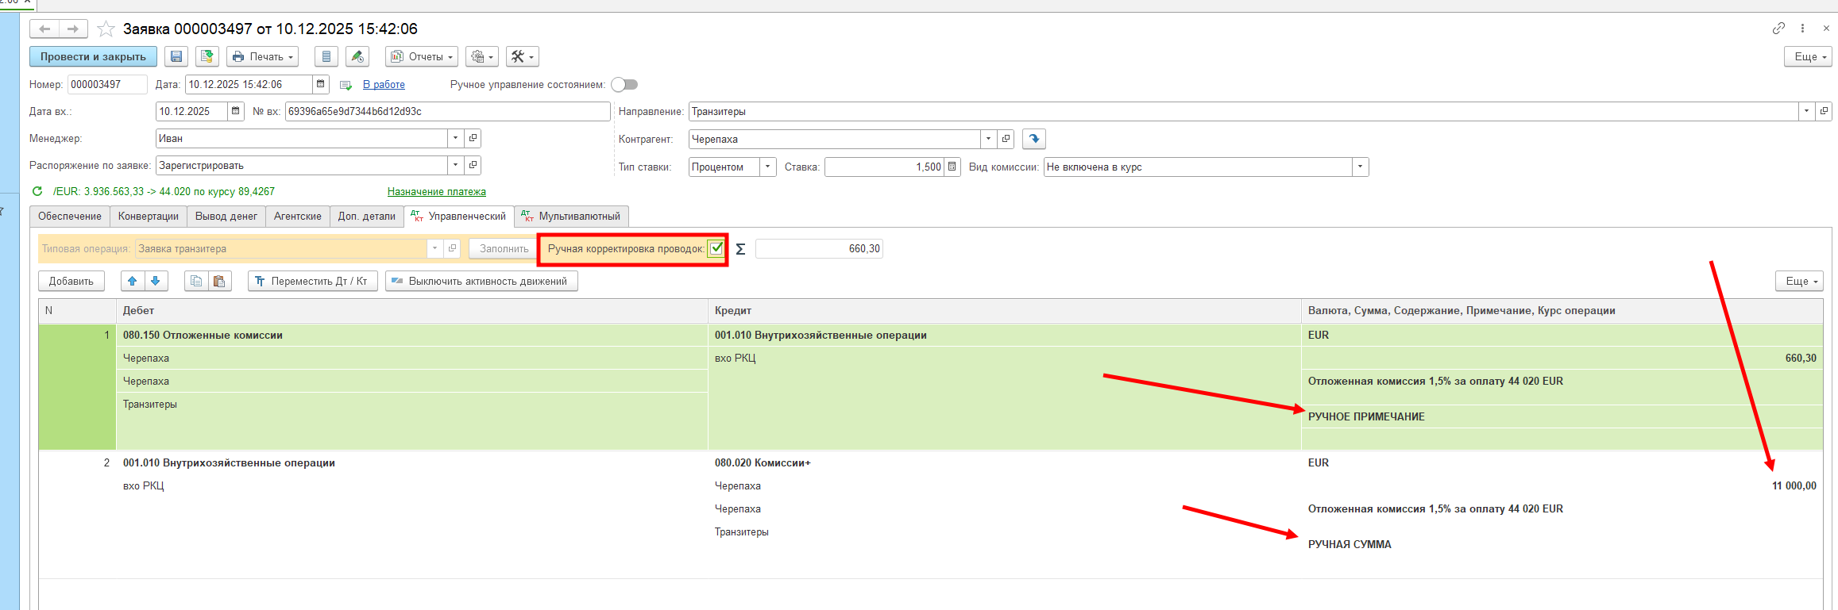
Task: Expand the Менеджер dropdown list
Action: (455, 138)
